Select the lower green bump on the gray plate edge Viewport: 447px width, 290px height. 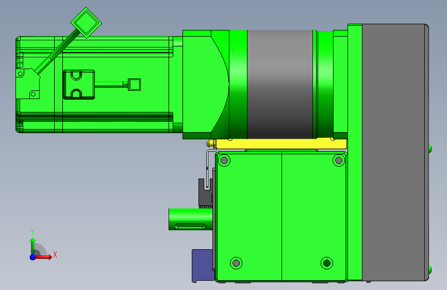click(x=430, y=269)
